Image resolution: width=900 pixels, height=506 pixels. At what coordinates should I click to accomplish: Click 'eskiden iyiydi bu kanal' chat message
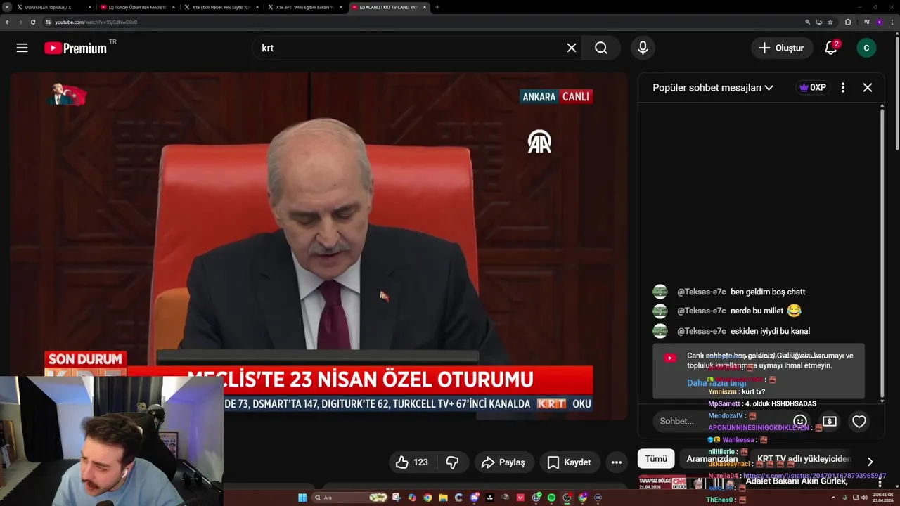pos(770,331)
